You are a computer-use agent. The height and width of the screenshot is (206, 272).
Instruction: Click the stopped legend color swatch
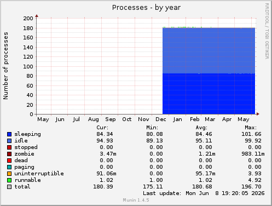pyautogui.click(x=9, y=147)
